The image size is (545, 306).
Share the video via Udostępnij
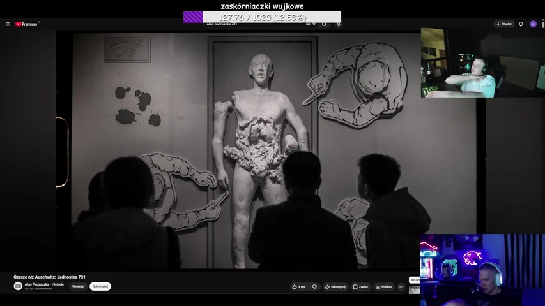pos(335,287)
